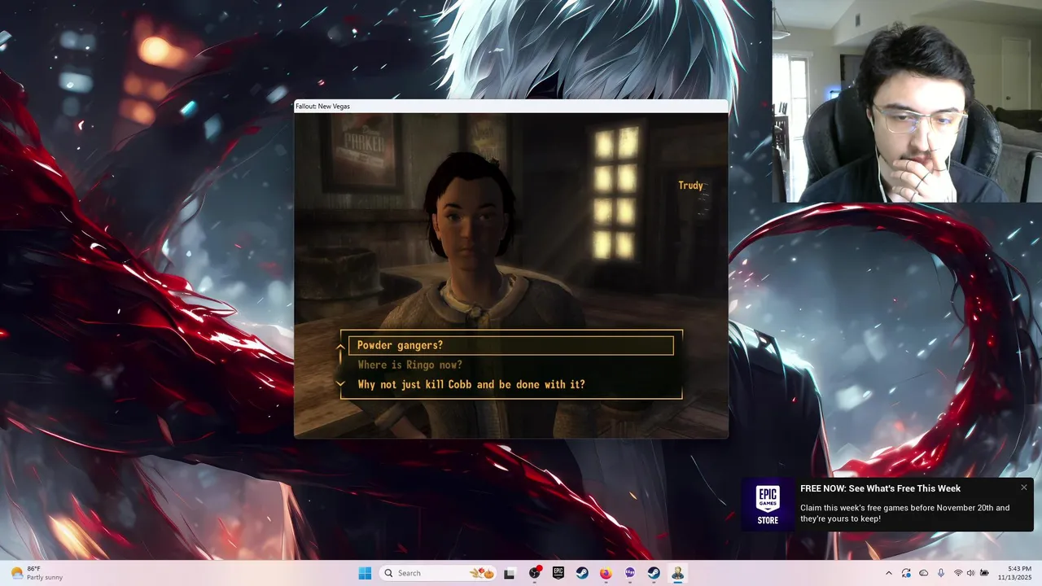Click the dialogue list down arrow

pyautogui.click(x=341, y=383)
